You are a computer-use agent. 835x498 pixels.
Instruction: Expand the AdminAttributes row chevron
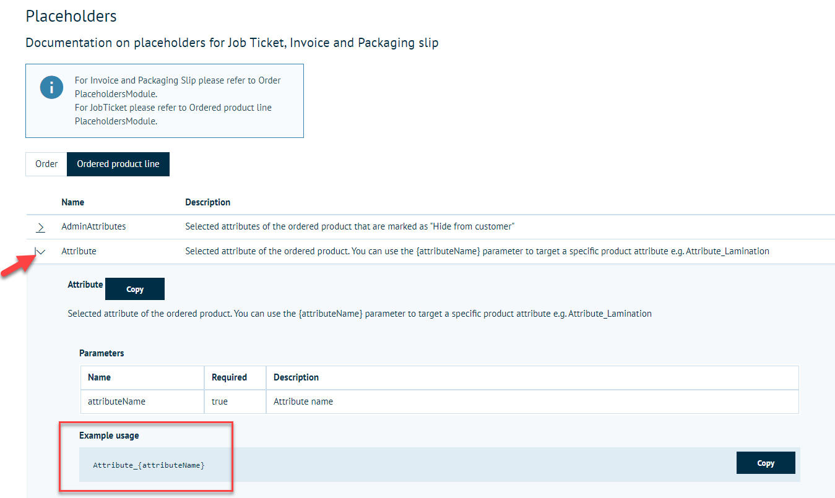40,227
